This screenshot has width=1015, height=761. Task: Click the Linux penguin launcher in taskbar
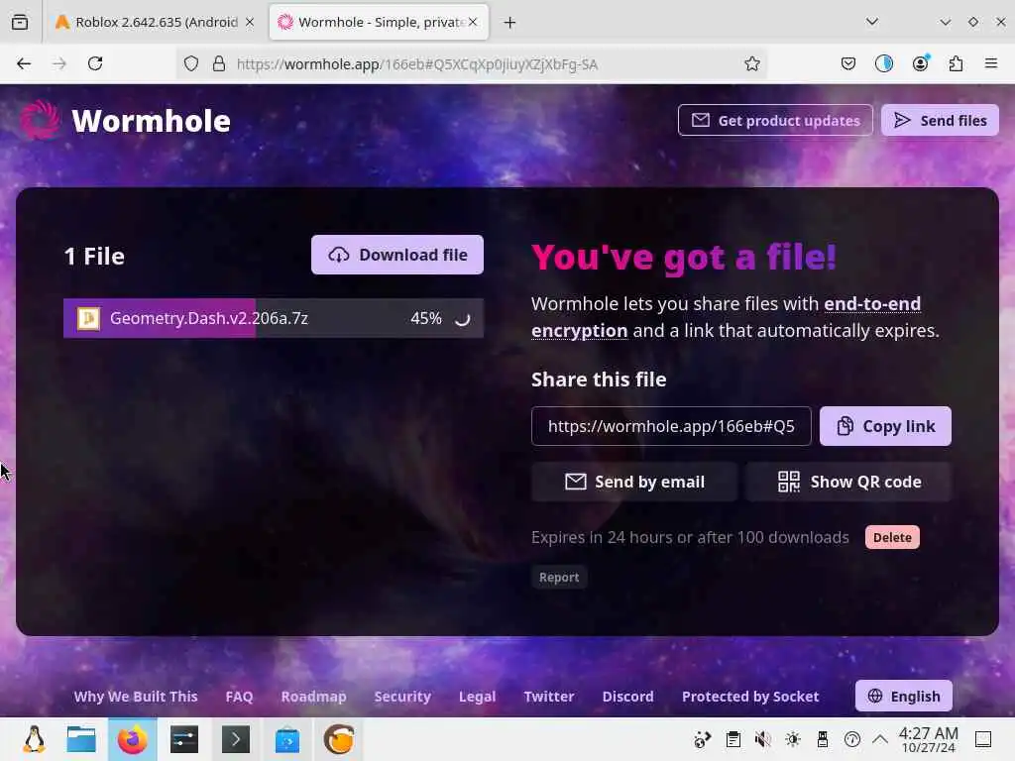(34, 739)
